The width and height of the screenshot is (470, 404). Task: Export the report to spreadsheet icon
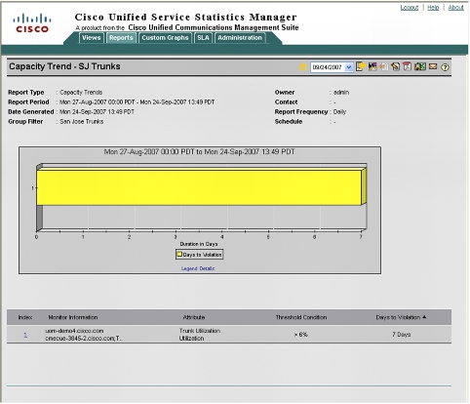(420, 66)
